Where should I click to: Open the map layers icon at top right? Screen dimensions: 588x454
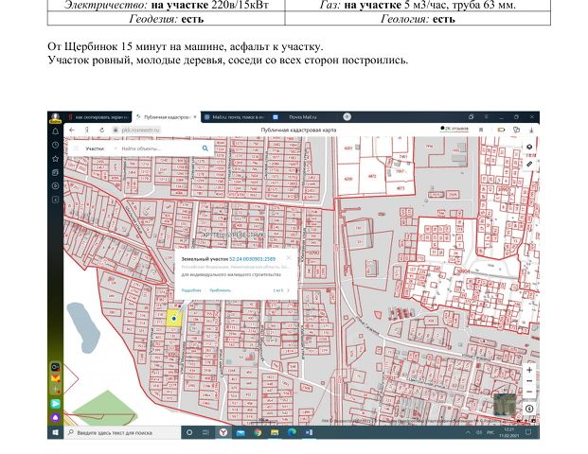point(529,148)
